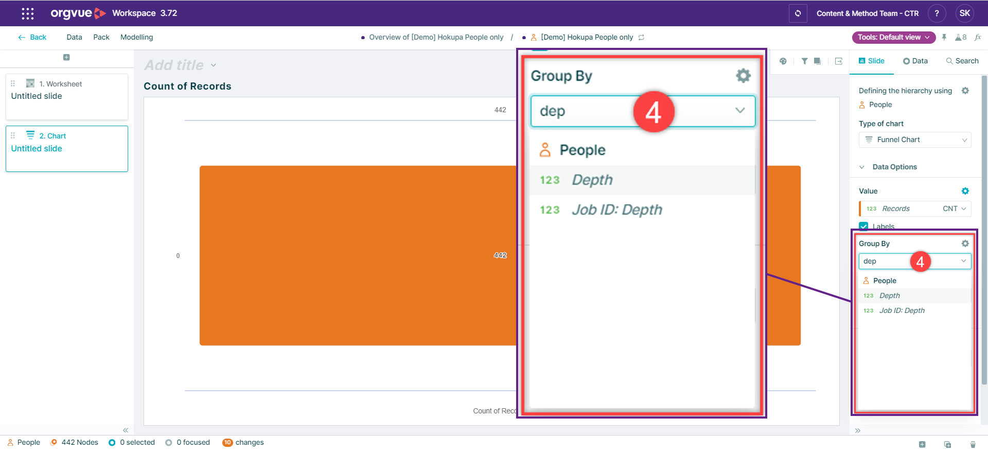Select Job ID: Depth in side panel list
The height and width of the screenshot is (452, 988).
coord(915,310)
